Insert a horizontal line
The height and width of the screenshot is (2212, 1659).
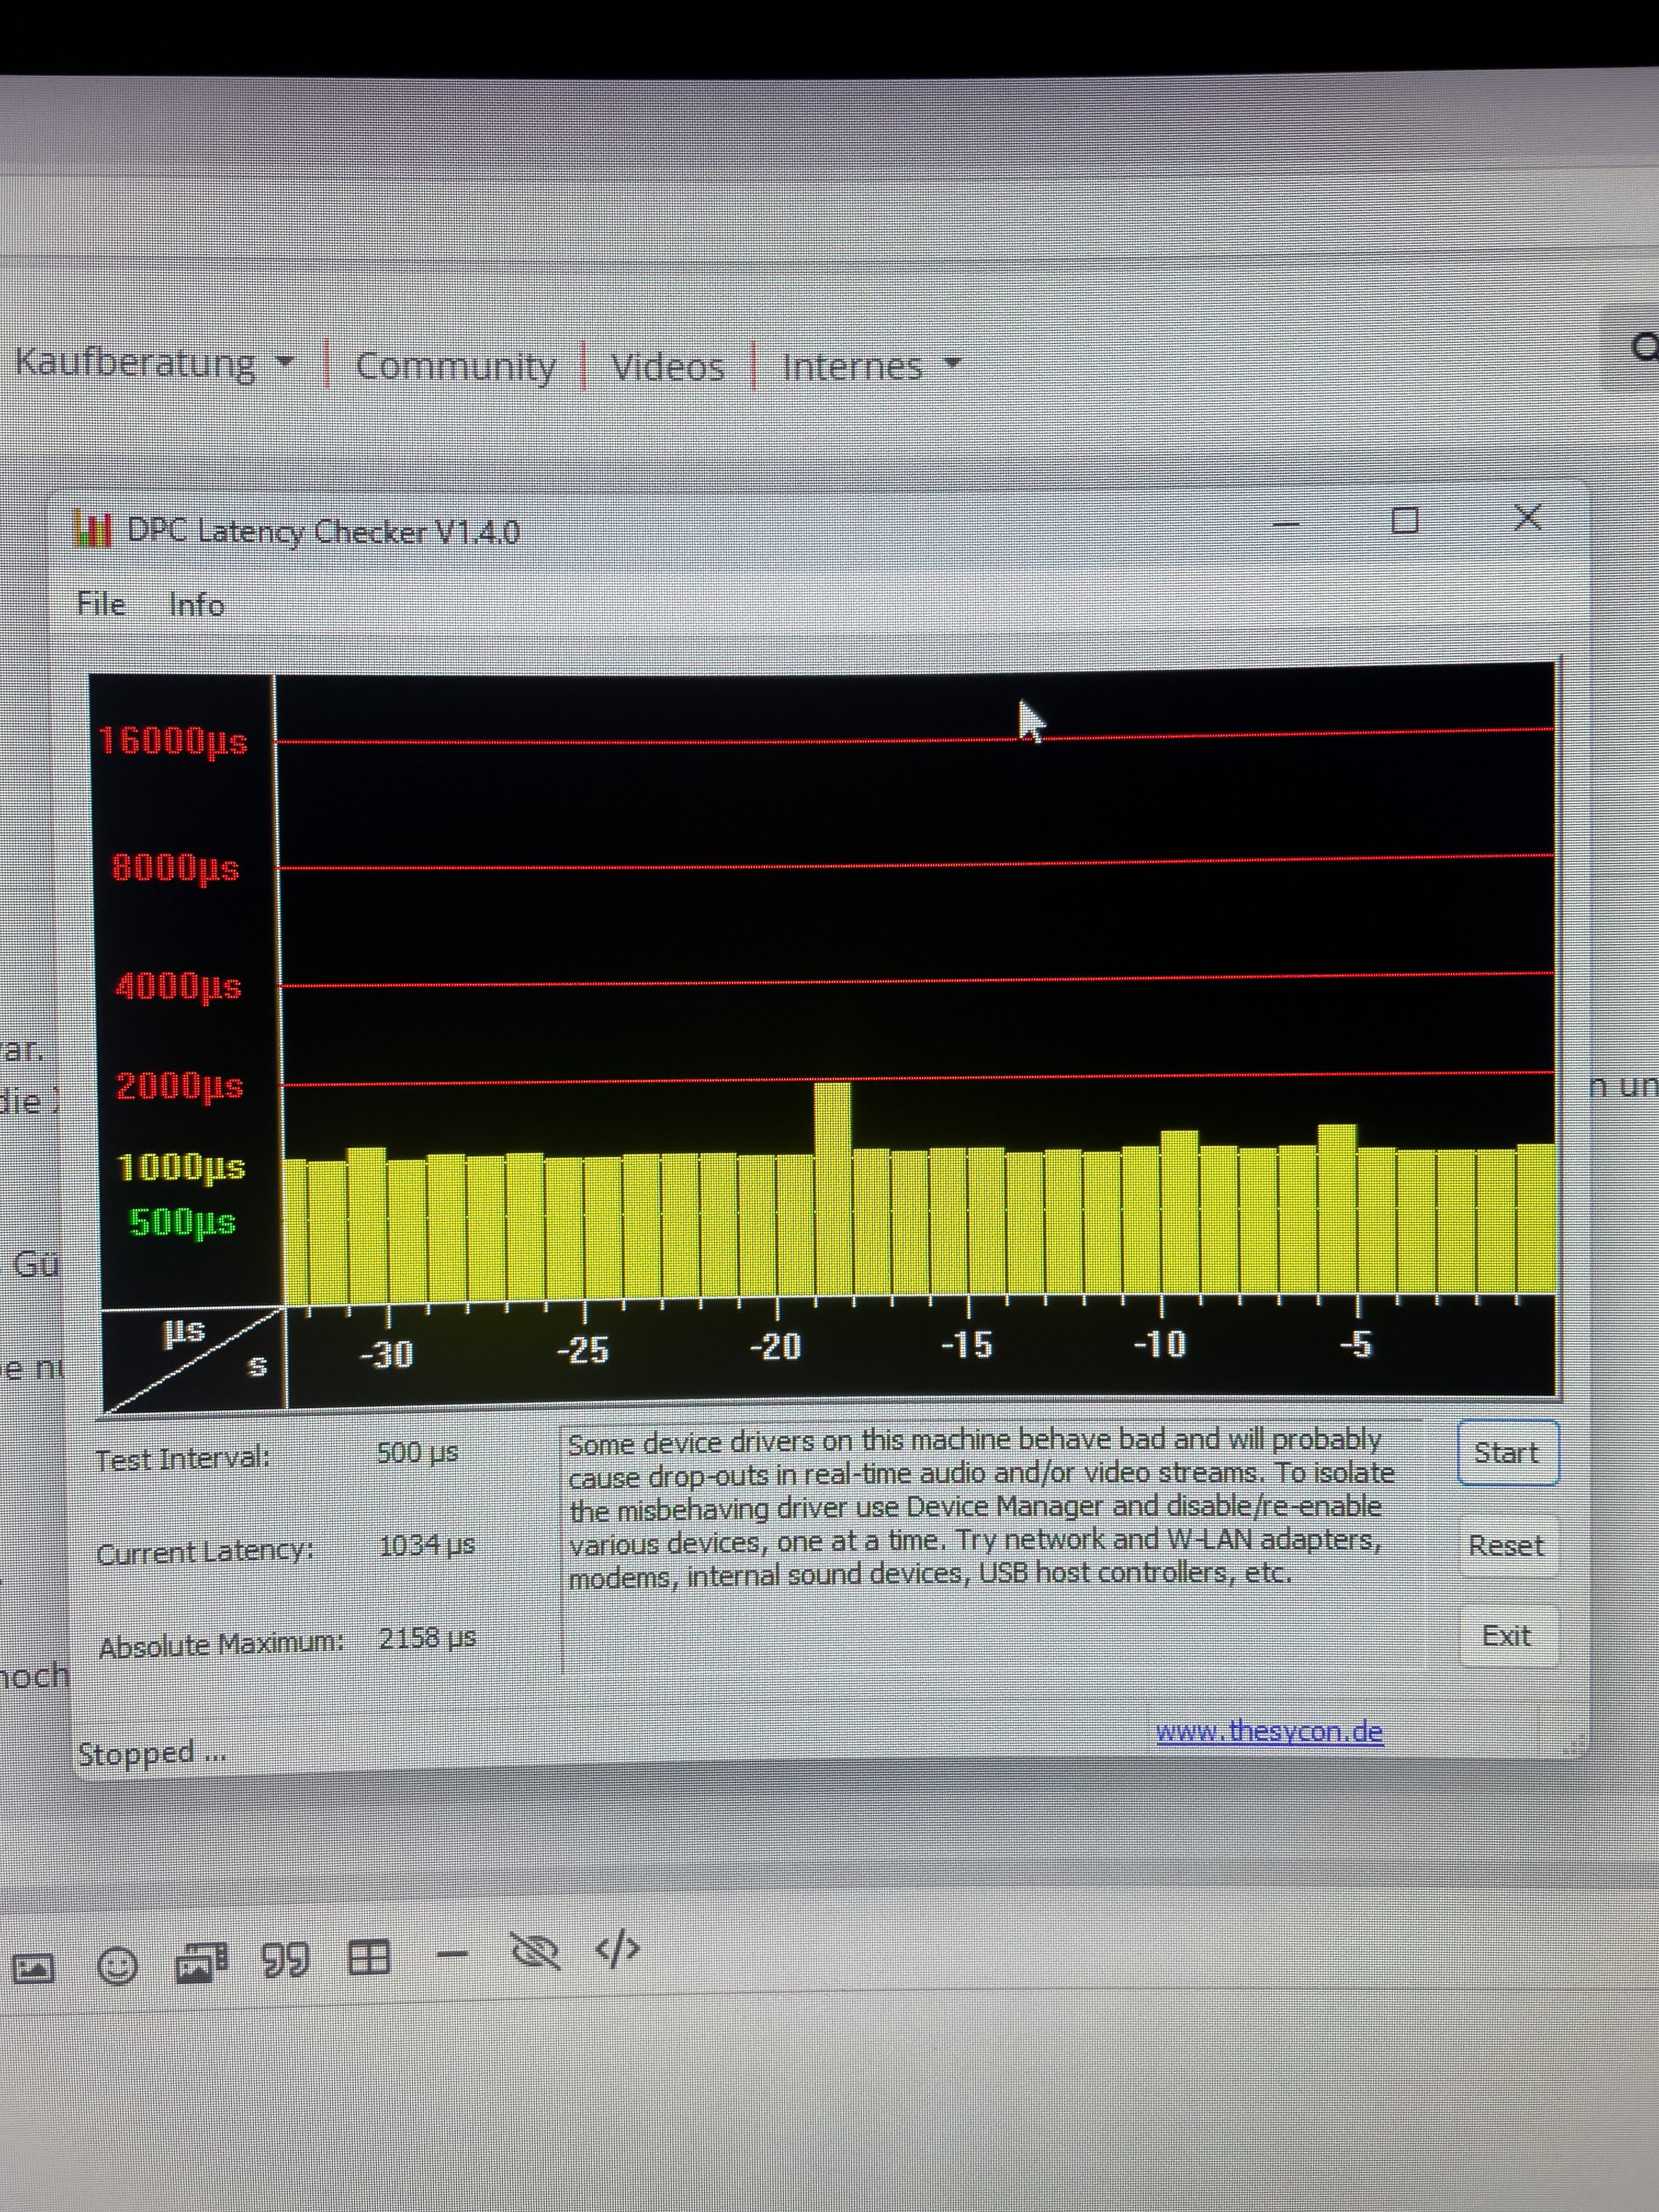coord(452,1954)
